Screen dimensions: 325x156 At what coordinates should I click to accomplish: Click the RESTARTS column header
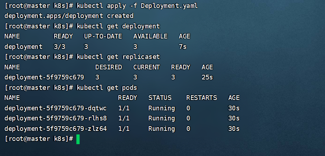click(x=201, y=98)
